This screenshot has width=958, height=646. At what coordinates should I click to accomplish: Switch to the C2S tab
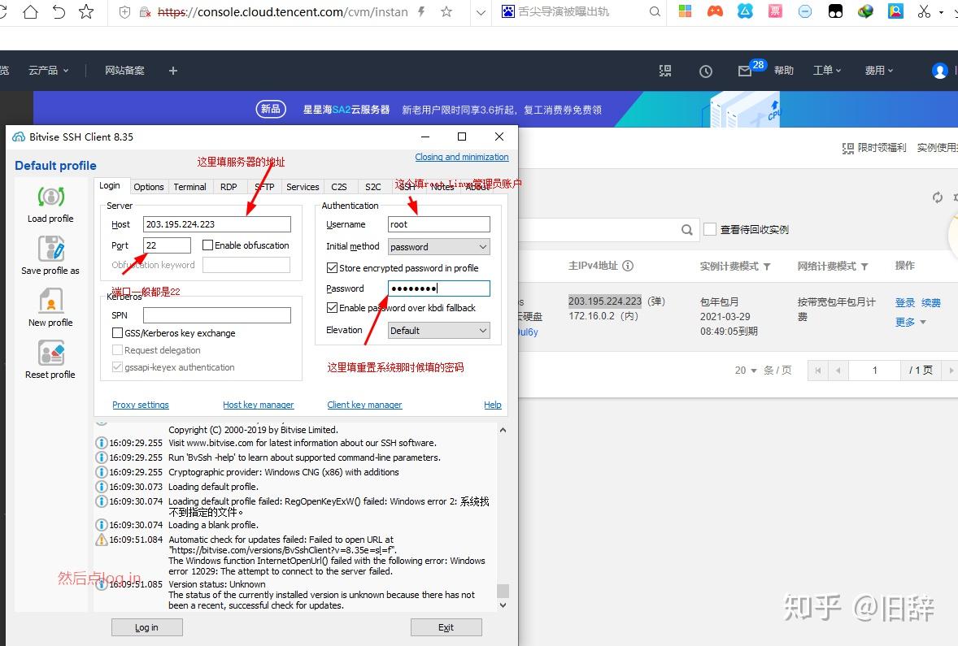point(338,187)
